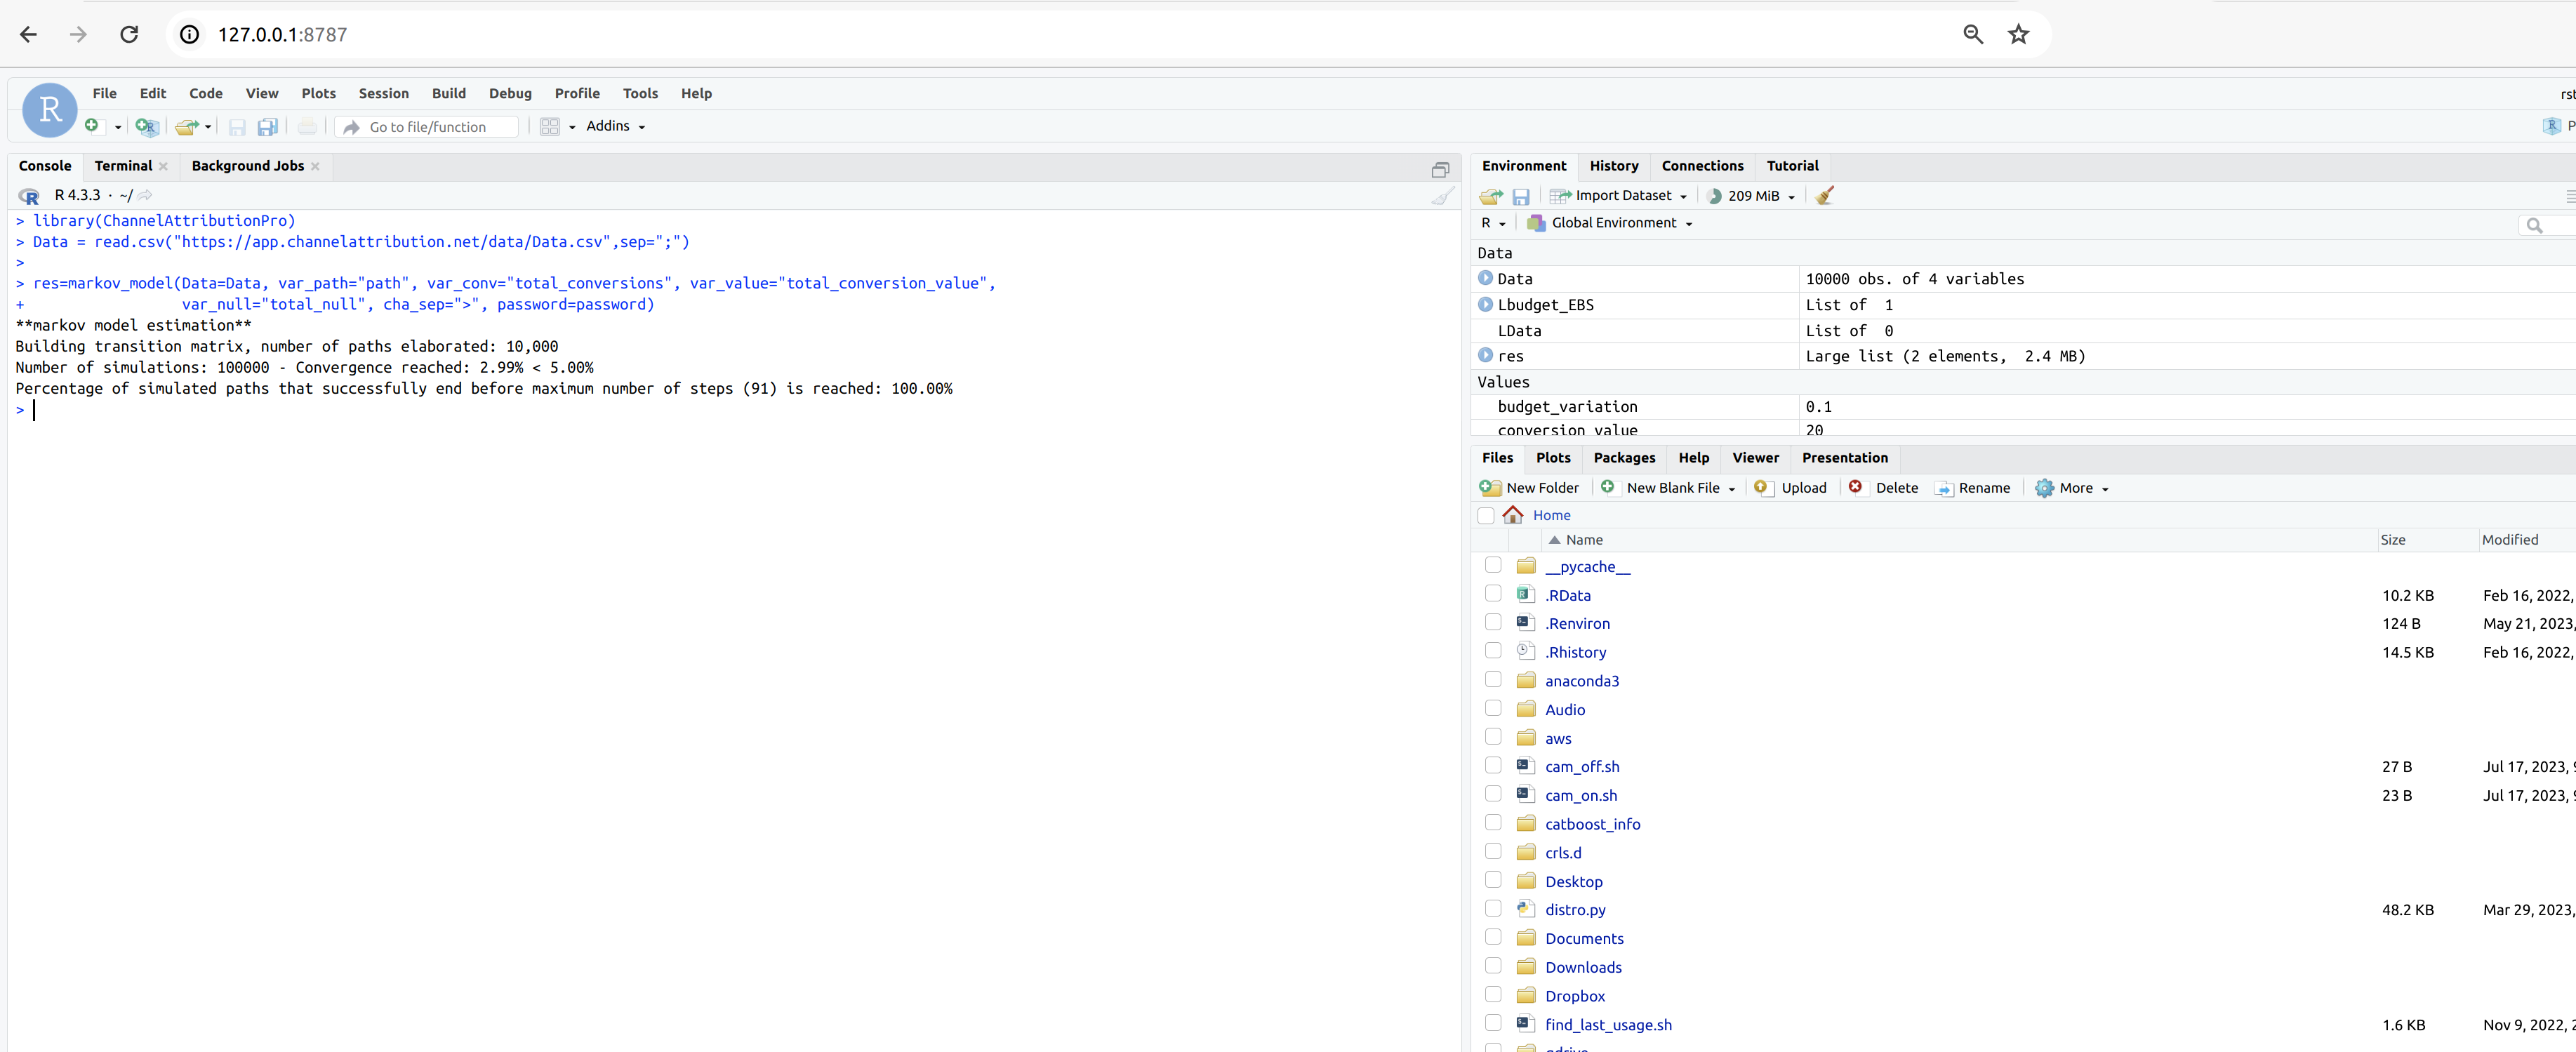Open the Session menu
This screenshot has width=2576, height=1052.
coord(384,93)
